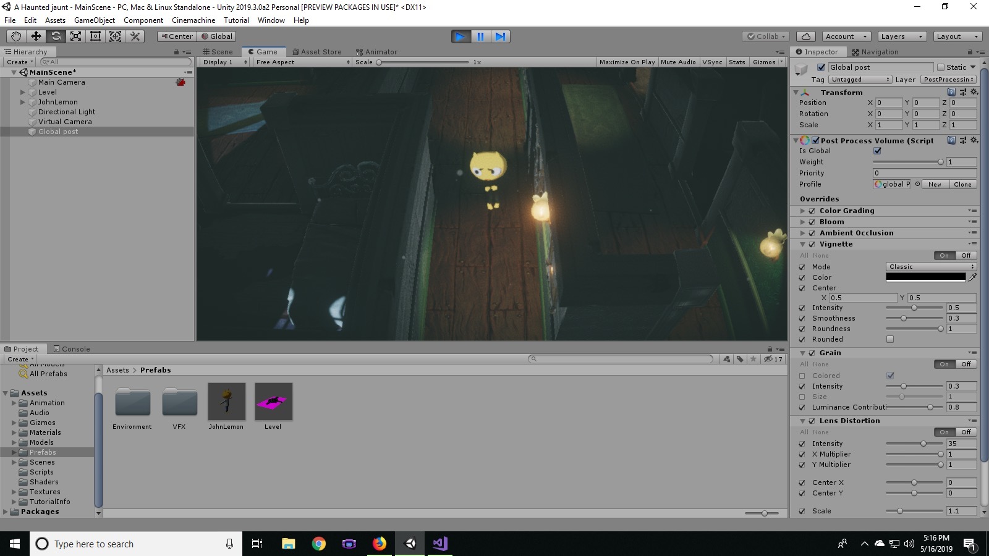
Task: Select the Rect Transform tool
Action: [95, 36]
